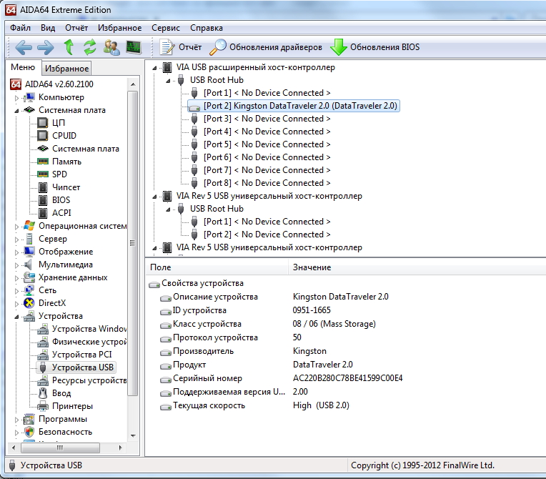Image resolution: width=546 pixels, height=479 pixels.
Task: Open the Файл menu
Action: click(20, 28)
